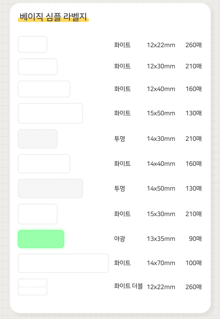
Task: Click the 90매 sheet count
Action: tap(195, 239)
